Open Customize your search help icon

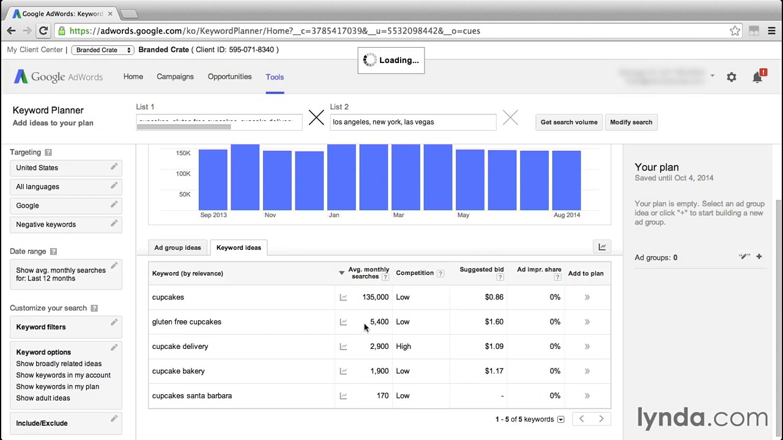(x=94, y=308)
